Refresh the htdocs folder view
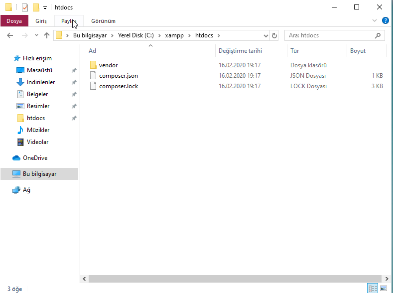393x293 pixels. (x=274, y=35)
